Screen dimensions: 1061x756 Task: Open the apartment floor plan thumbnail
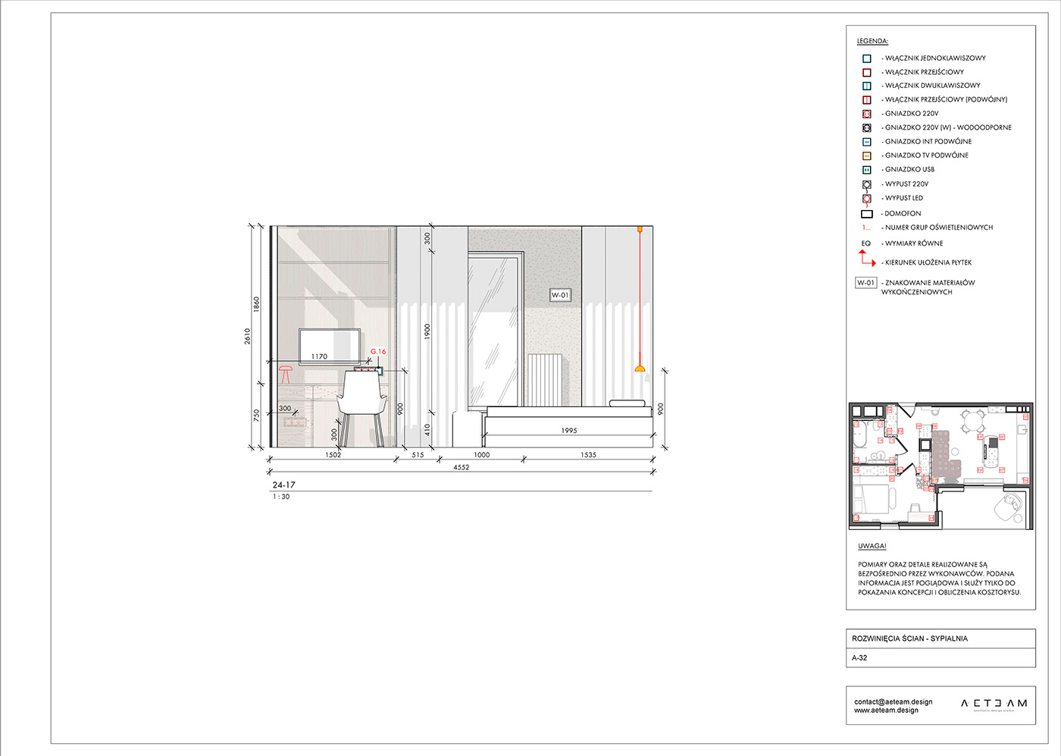pos(941,466)
